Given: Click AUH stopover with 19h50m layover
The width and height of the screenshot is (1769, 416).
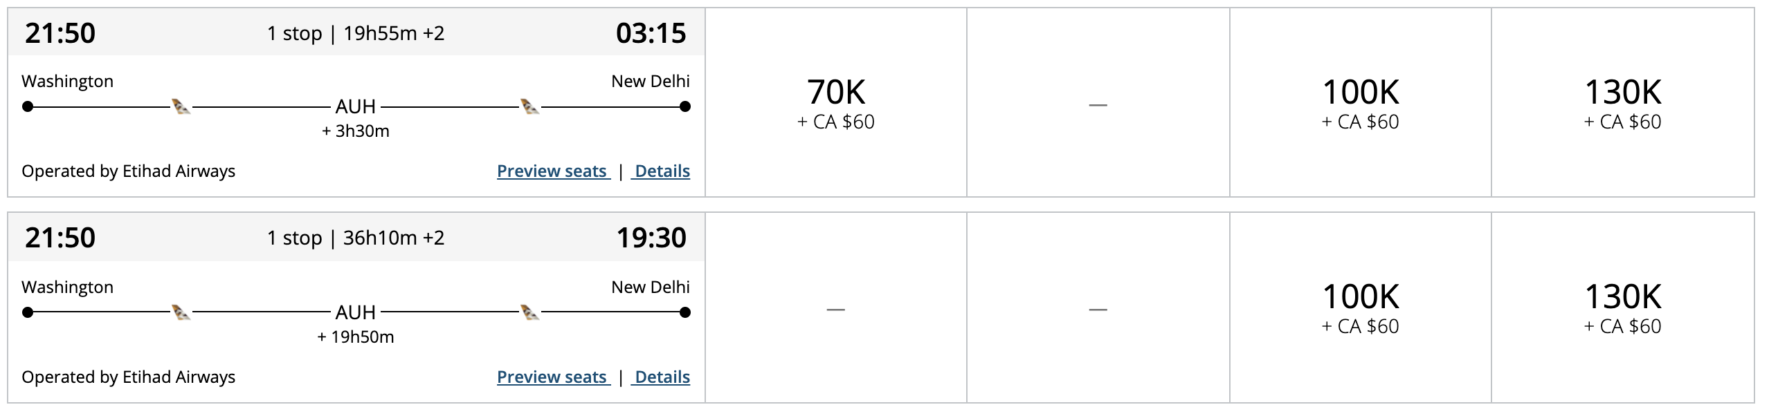Looking at the screenshot, I should point(356,313).
